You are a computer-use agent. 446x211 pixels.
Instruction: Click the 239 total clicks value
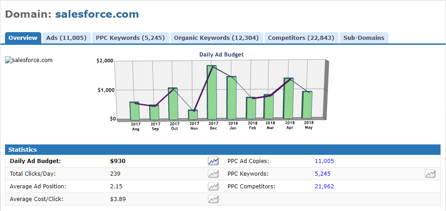[x=115, y=174]
